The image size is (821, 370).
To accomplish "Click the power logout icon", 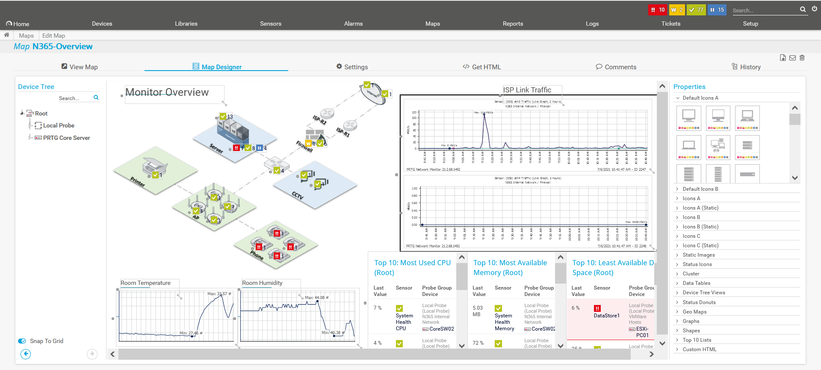I will (x=815, y=9).
